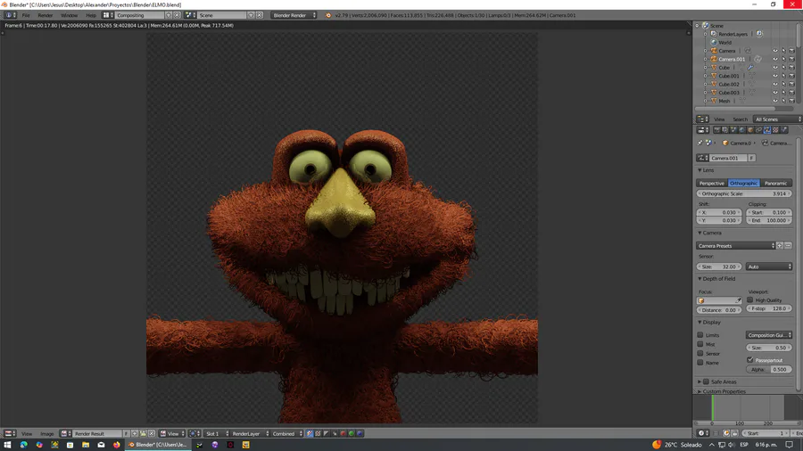Open the Window menu
The image size is (803, 451).
click(69, 15)
